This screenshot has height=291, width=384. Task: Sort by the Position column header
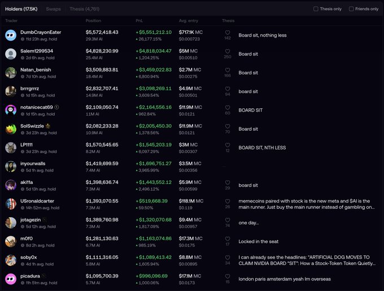(93, 21)
